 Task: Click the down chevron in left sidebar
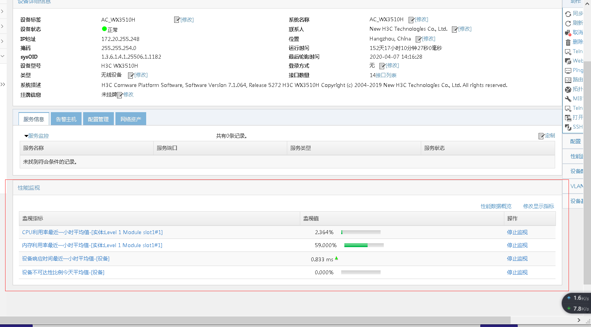tap(2, 56)
